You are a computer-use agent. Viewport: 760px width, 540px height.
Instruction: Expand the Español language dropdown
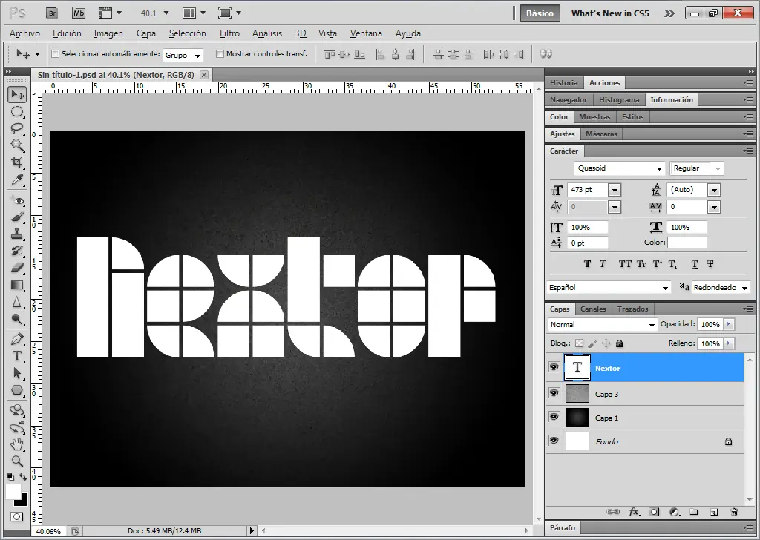pyautogui.click(x=665, y=288)
